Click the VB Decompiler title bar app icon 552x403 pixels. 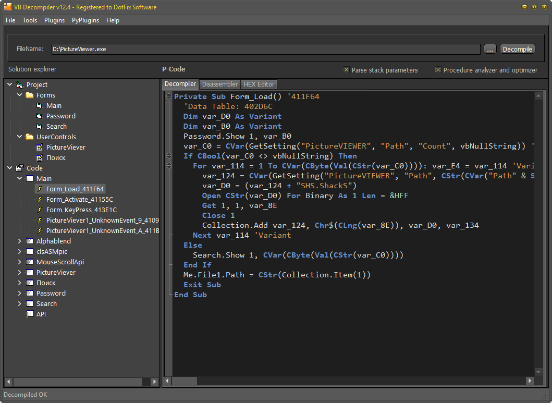(7, 7)
